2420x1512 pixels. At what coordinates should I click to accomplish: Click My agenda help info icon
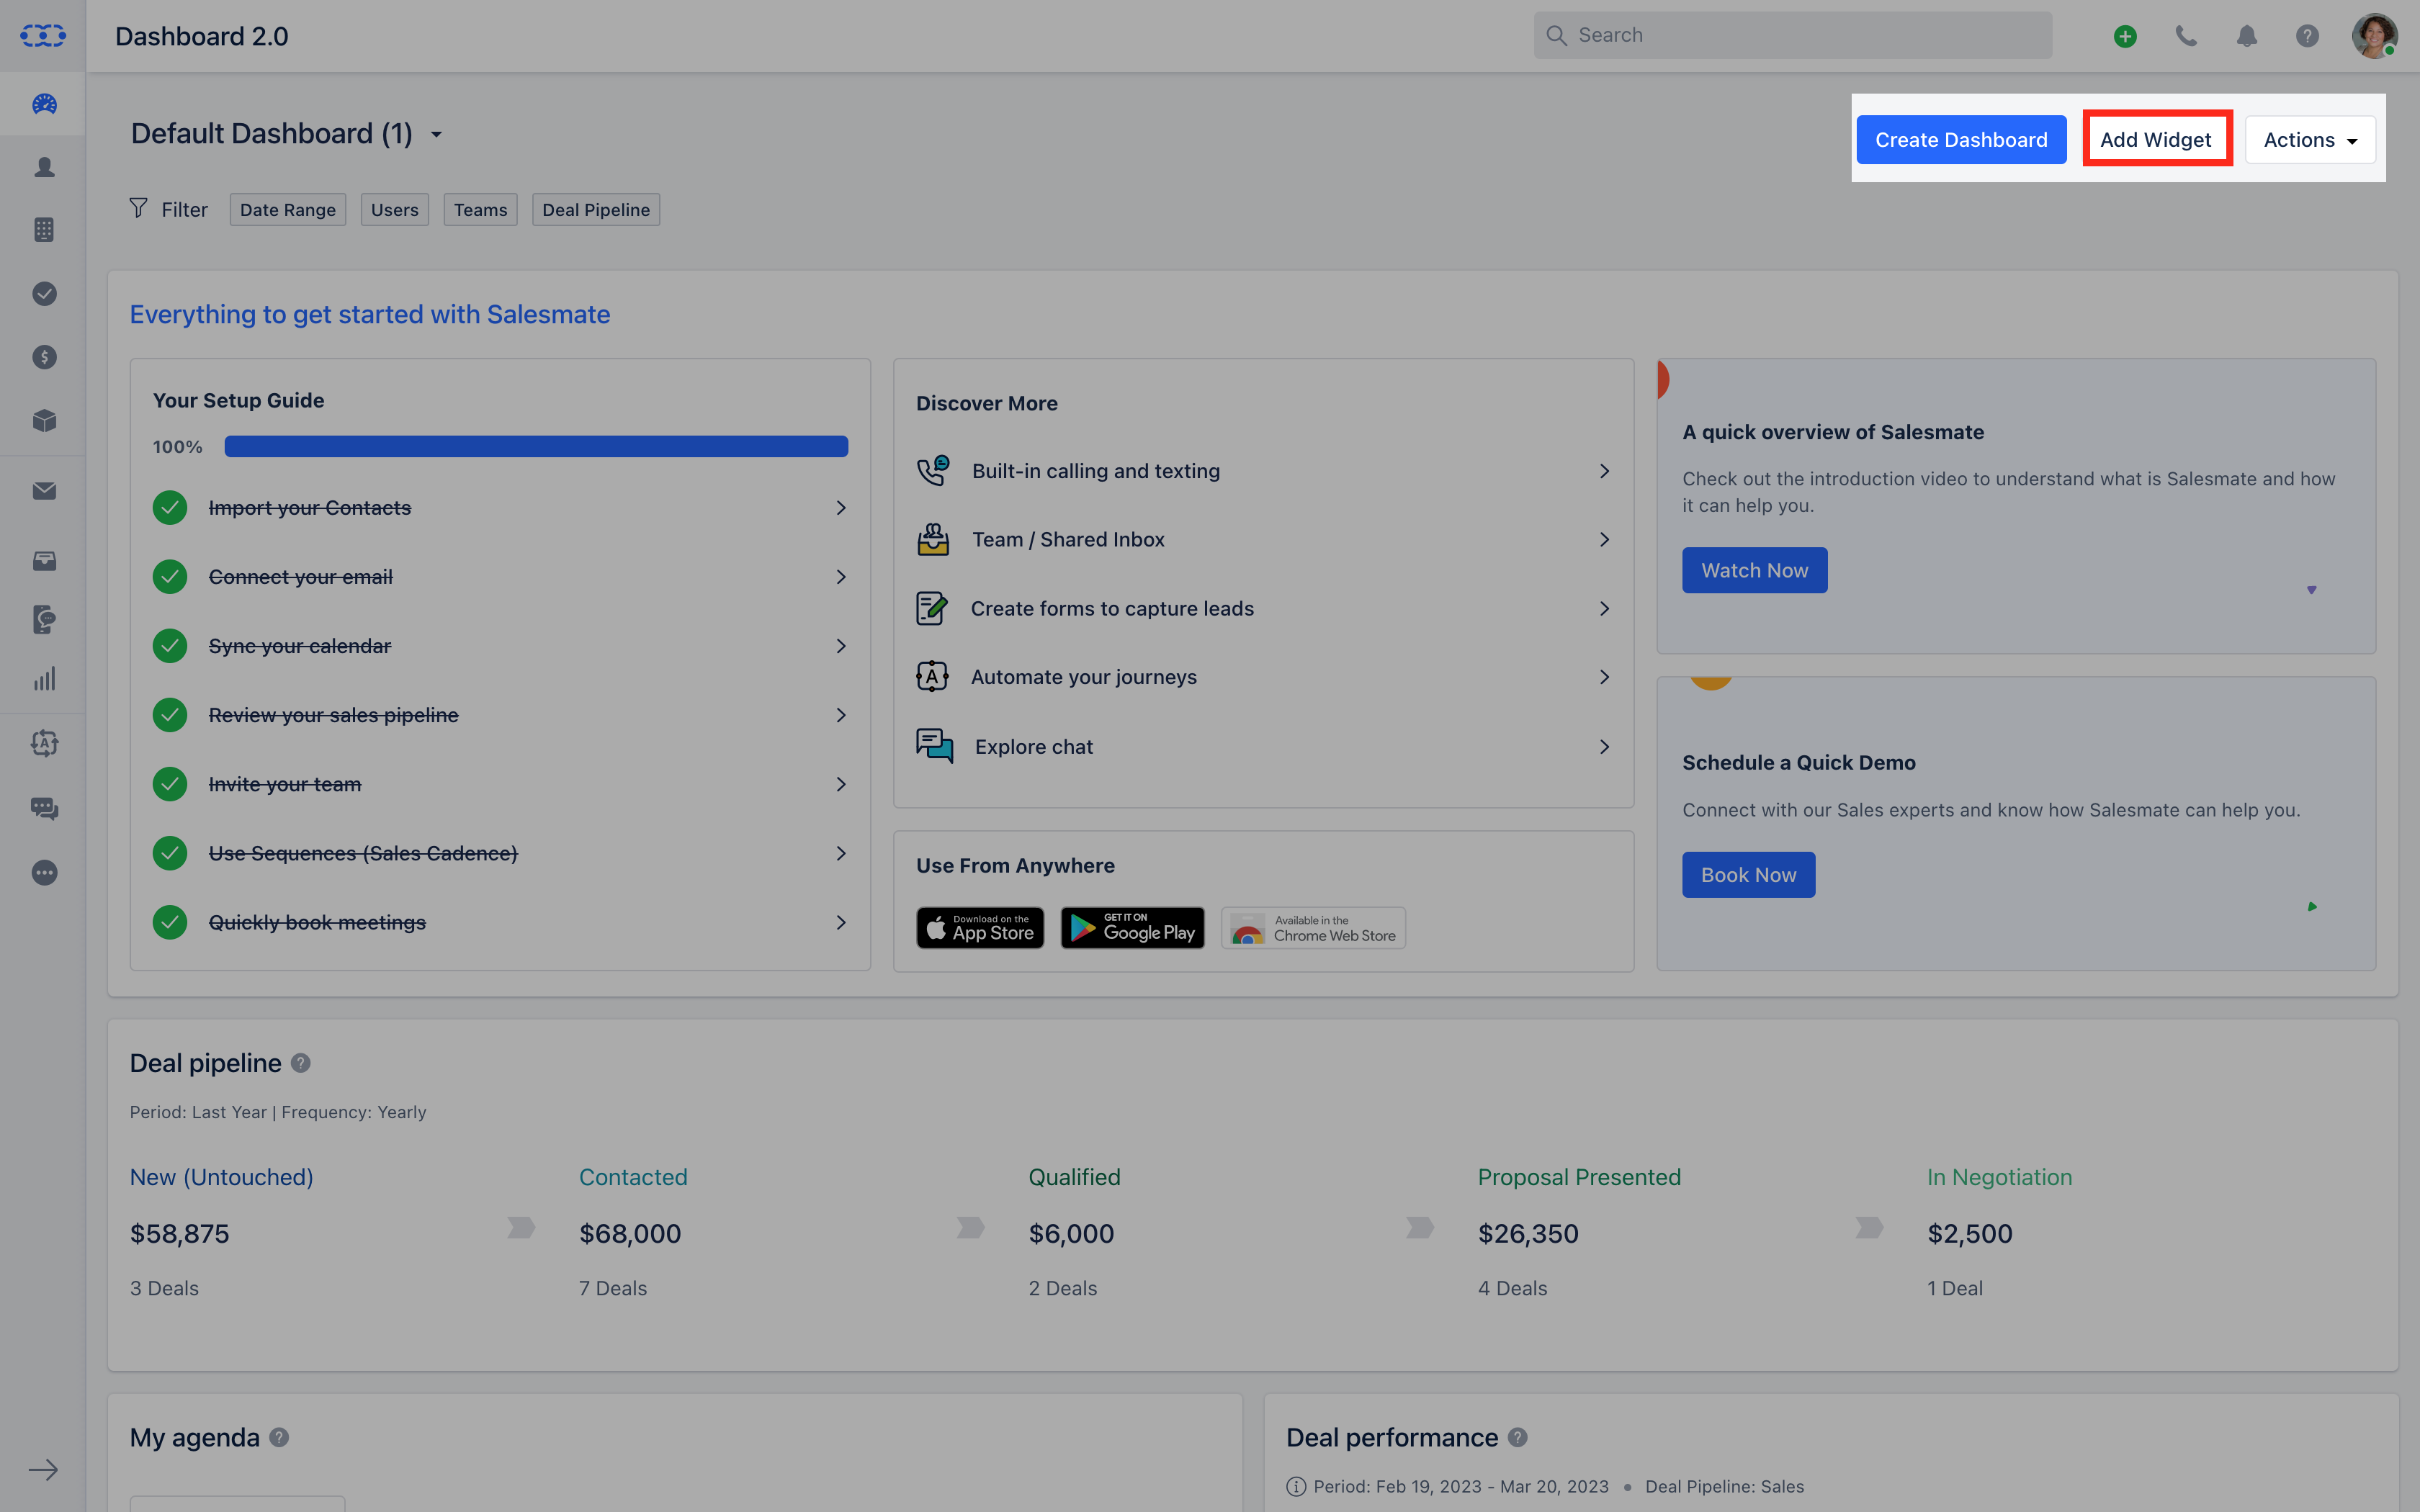pyautogui.click(x=279, y=1437)
